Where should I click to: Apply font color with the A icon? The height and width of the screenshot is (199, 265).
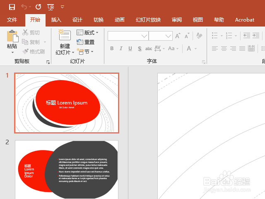pyautogui.click(x=189, y=49)
